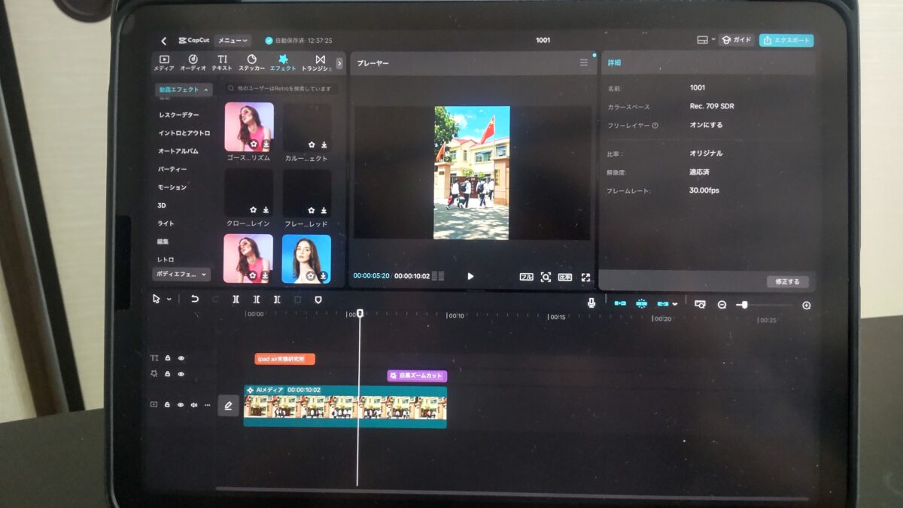
Task: Select the 3D effects category
Action: [161, 205]
